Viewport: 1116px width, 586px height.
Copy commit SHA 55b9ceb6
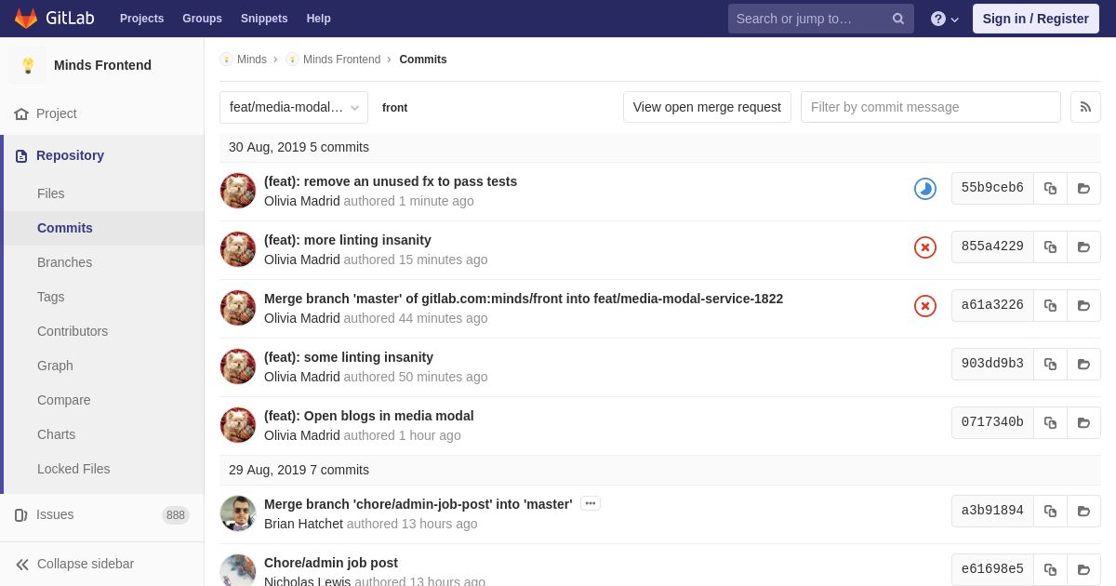(x=1050, y=188)
